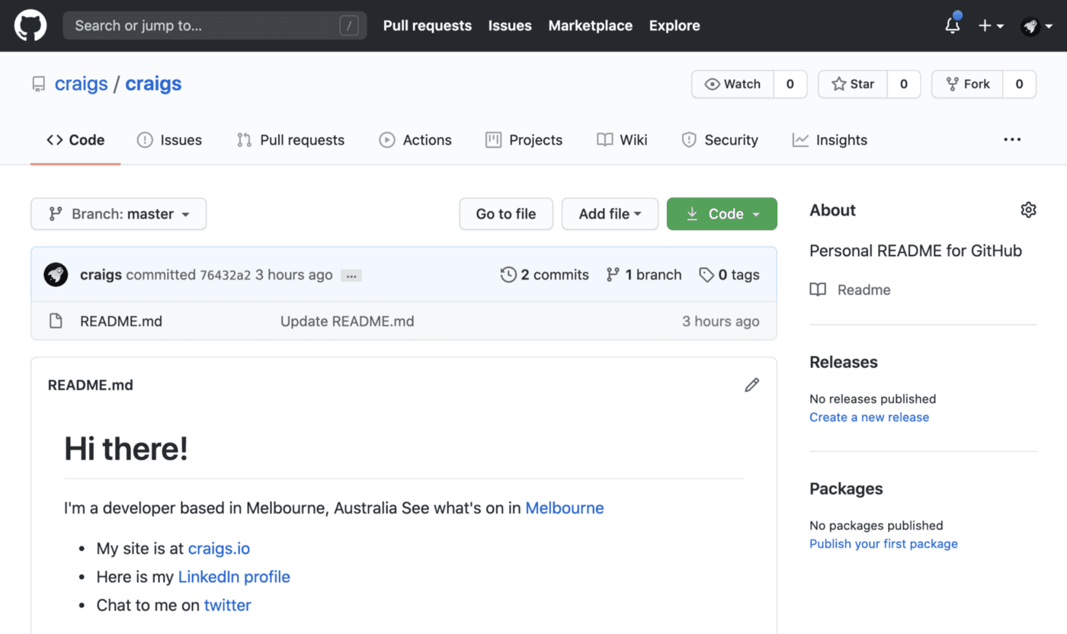The width and height of the screenshot is (1067, 634).
Task: Switch to the Projects tab
Action: pyautogui.click(x=524, y=140)
